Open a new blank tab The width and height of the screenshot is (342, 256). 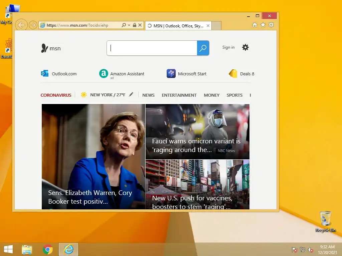(216, 26)
